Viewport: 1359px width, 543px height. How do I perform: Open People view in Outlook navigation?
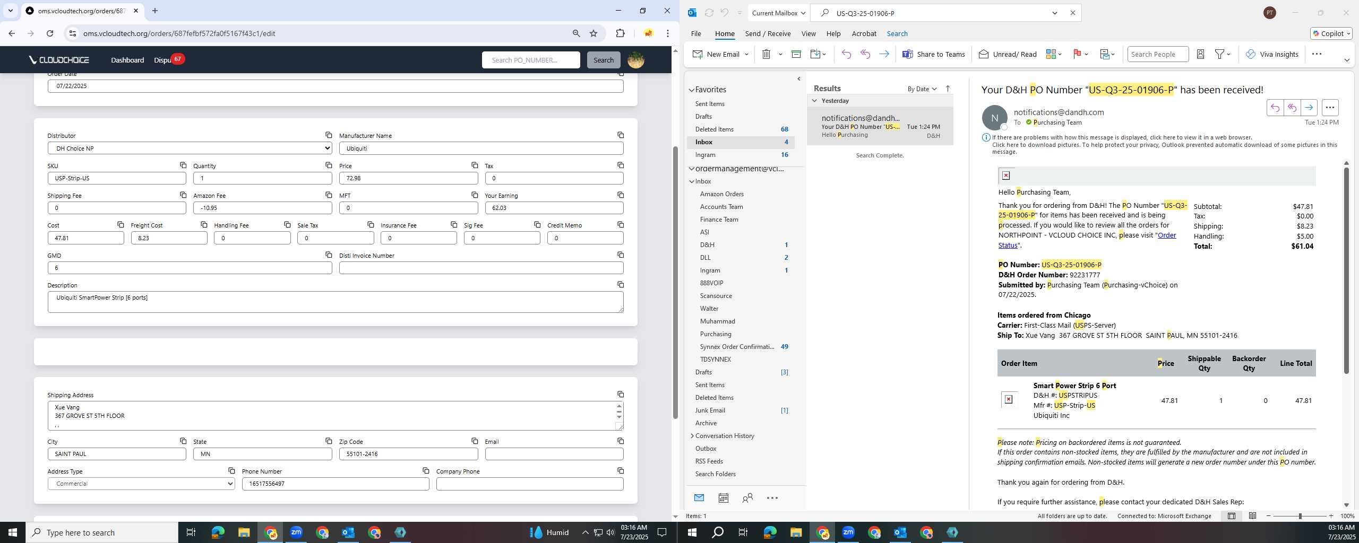747,498
